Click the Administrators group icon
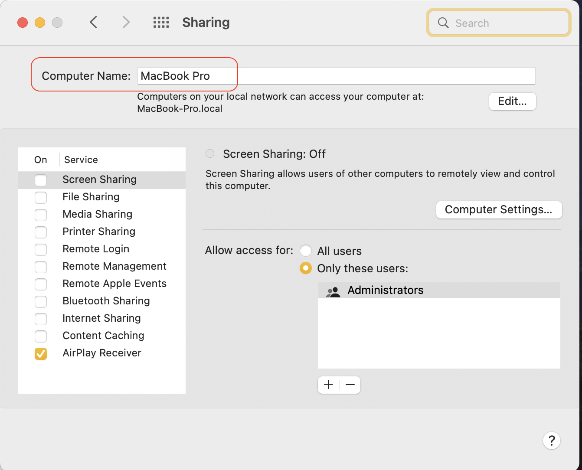The height and width of the screenshot is (470, 582). pyautogui.click(x=333, y=291)
